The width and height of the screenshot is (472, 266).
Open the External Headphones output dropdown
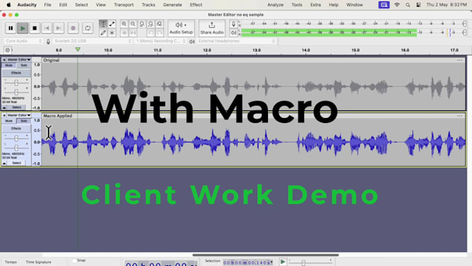[236, 41]
